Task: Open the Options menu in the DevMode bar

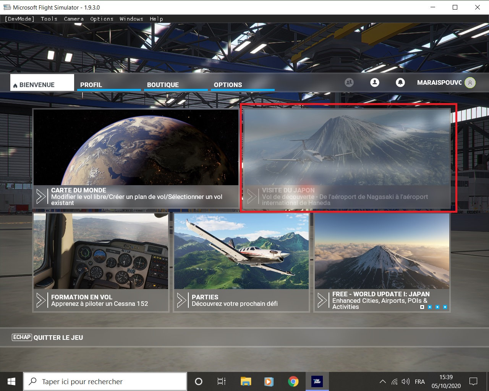Action: point(102,19)
